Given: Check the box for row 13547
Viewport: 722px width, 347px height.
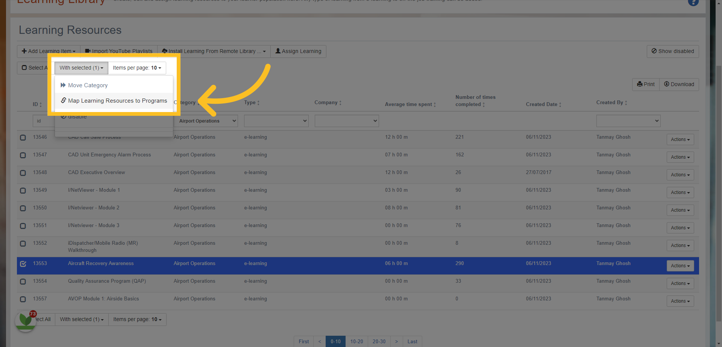Looking at the screenshot, I should pos(23,155).
